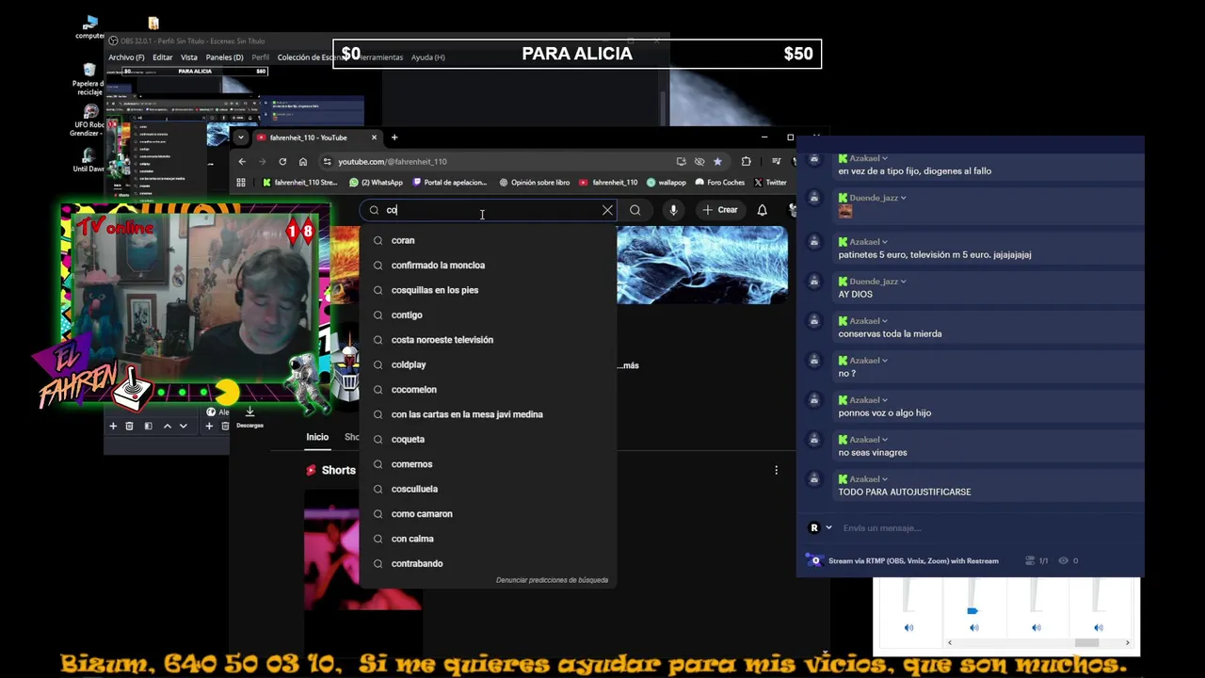Open the wallapop bookmark
Screen dimensions: 1205x678
coord(667,183)
